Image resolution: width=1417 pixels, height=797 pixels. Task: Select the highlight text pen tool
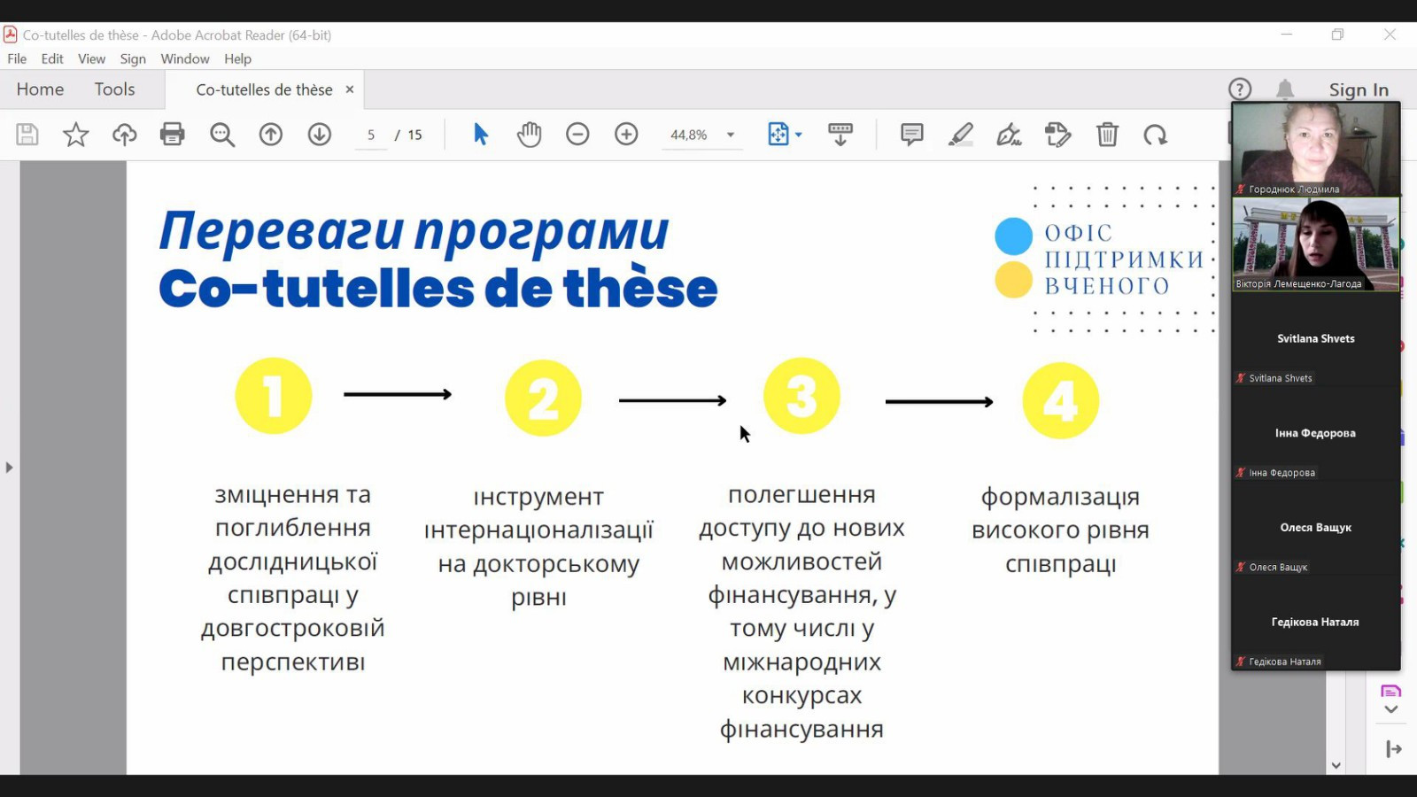coord(961,135)
